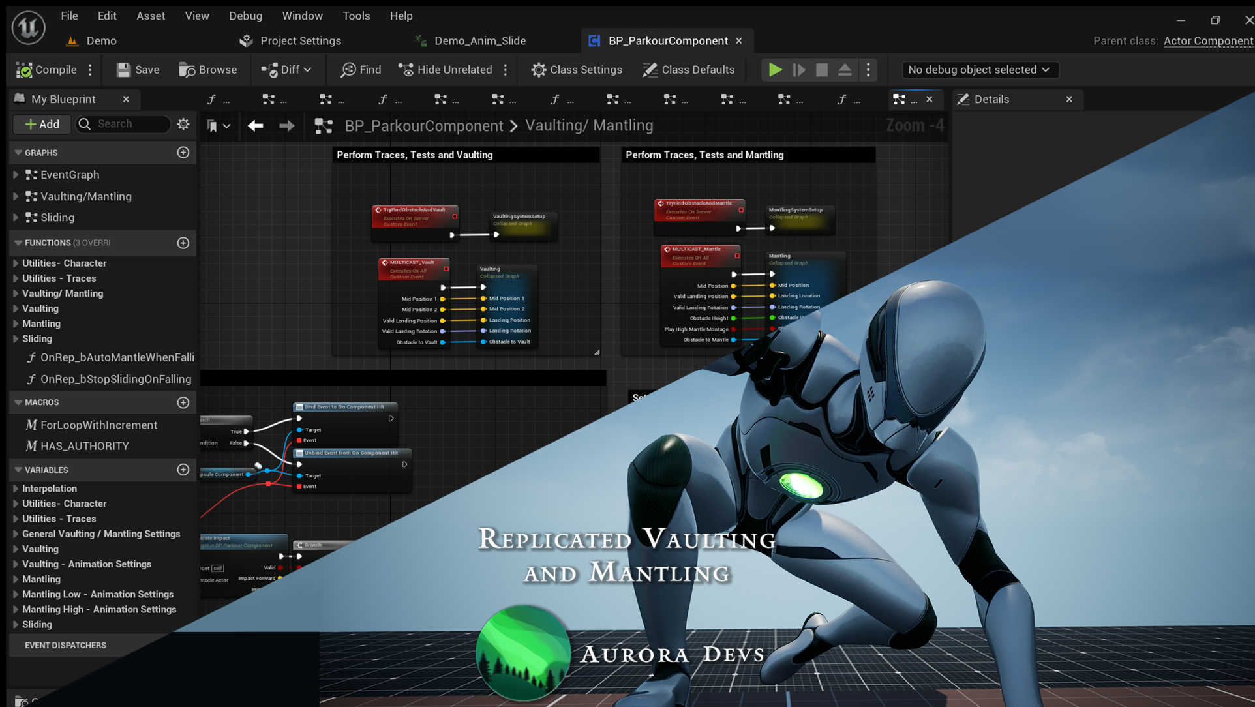Add new variable with plus icon
This screenshot has height=707, width=1255.
pyautogui.click(x=183, y=470)
